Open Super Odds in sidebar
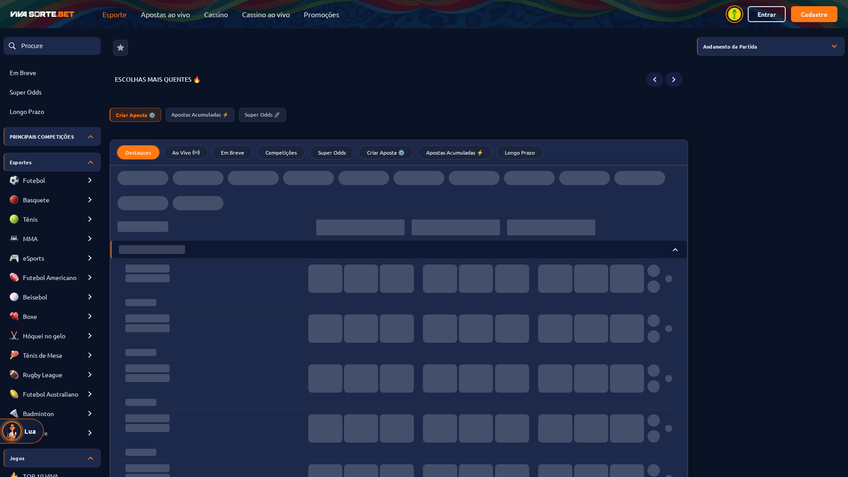 [26, 92]
